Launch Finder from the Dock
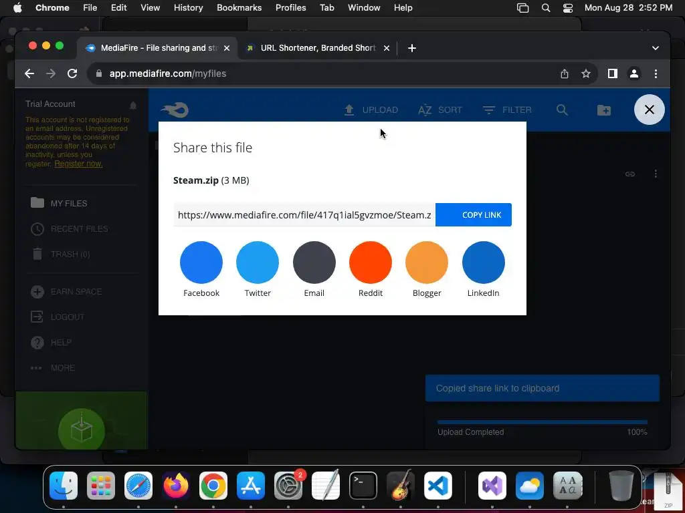 click(64, 486)
